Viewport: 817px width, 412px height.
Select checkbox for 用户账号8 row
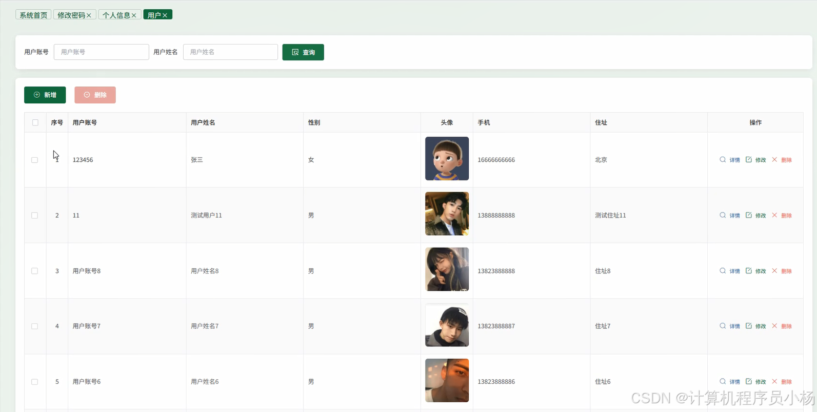point(35,271)
